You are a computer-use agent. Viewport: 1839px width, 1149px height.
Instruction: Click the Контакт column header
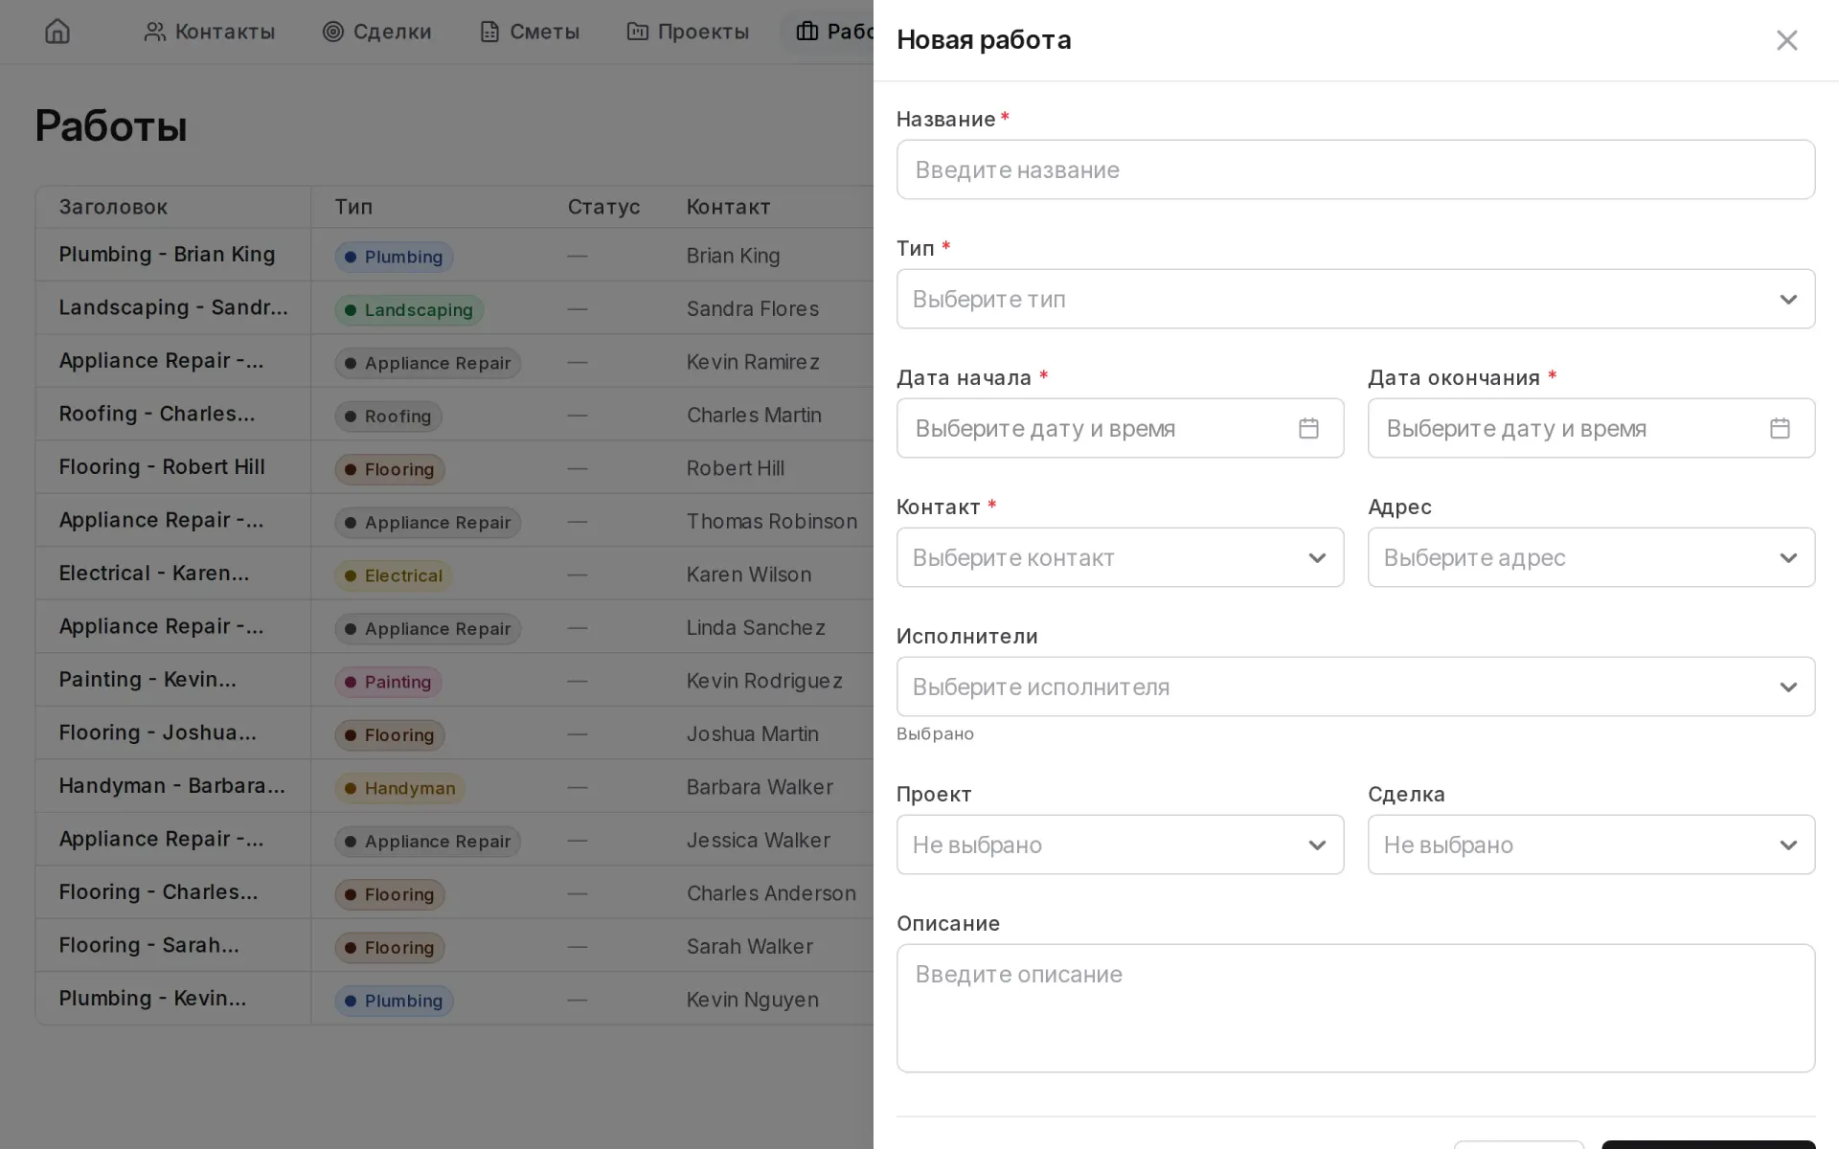(728, 207)
